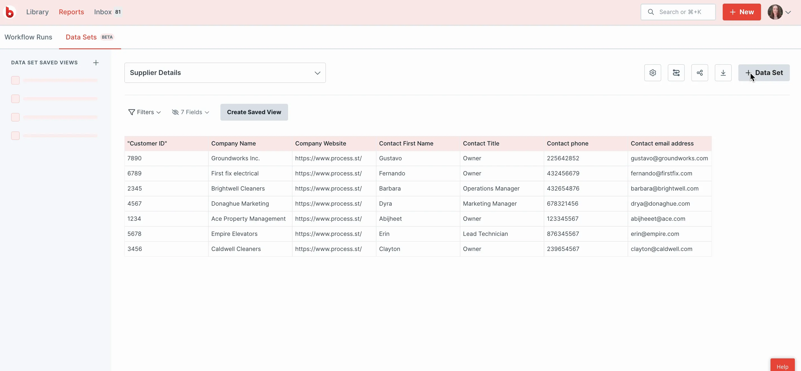
Task: Click the search magnifier icon
Action: point(651,12)
